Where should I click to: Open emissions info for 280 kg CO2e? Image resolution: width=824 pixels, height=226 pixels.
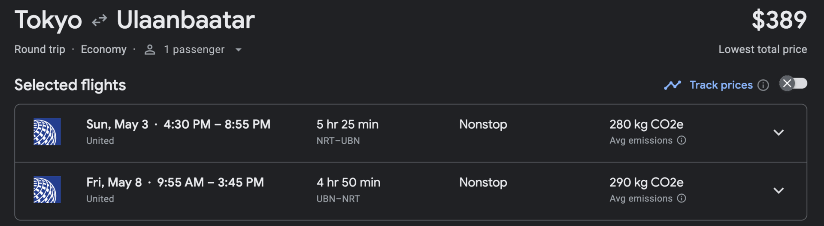click(682, 140)
